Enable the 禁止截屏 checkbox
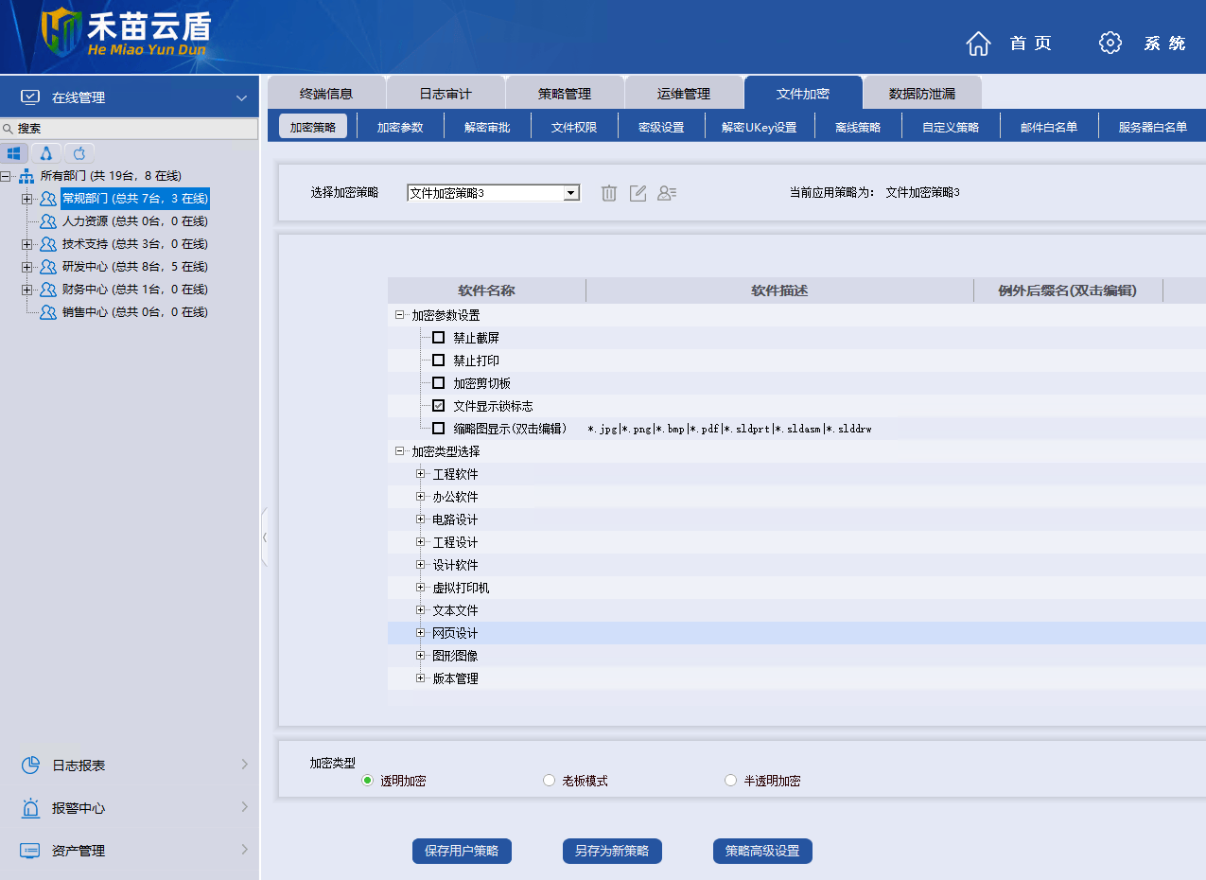1206x880 pixels. coord(438,338)
